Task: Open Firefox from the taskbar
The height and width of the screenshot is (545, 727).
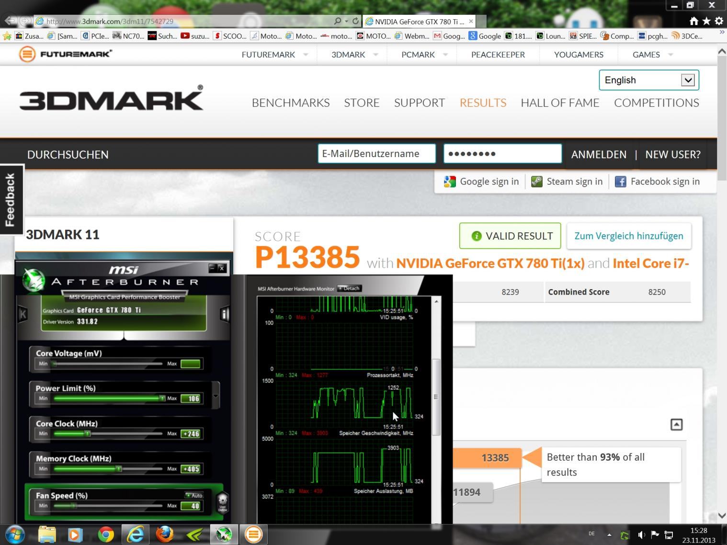Action: coord(165,534)
